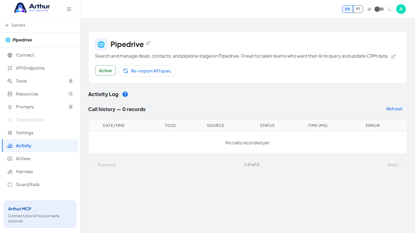Go back to Servers list
The height and width of the screenshot is (233, 415).
16,25
